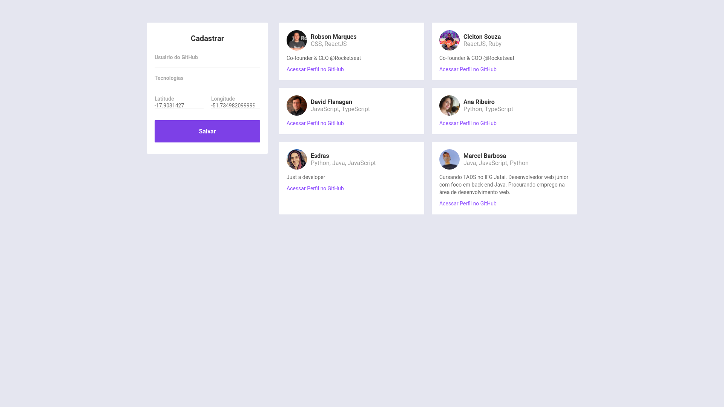Viewport: 724px width, 407px height.
Task: Click Robson Marques' avatar photo
Action: coord(297,40)
